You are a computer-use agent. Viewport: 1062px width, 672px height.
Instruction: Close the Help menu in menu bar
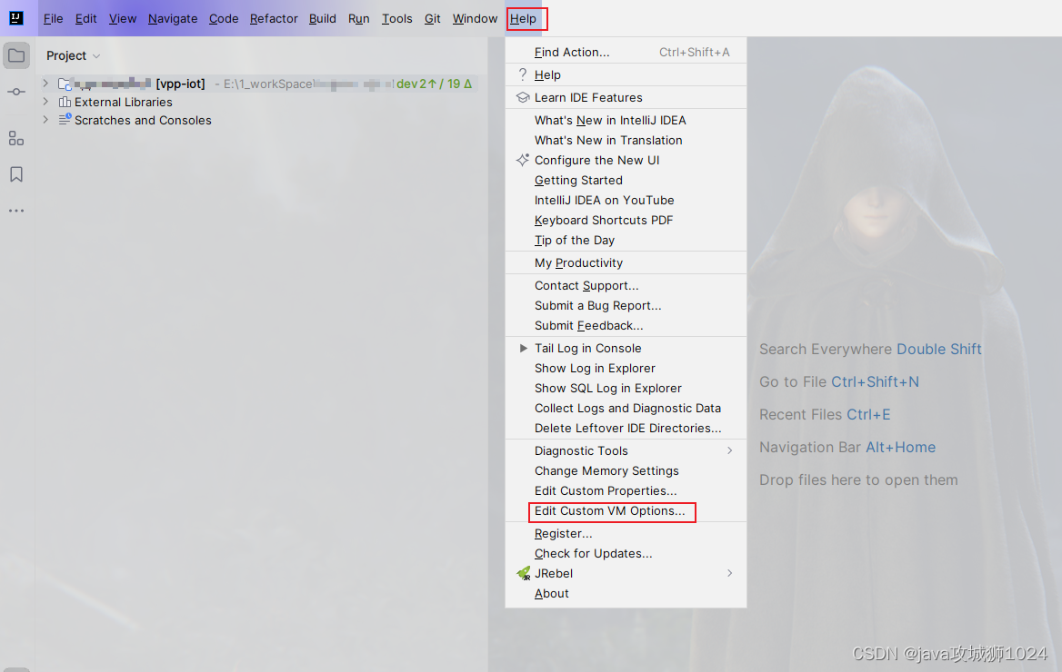523,19
